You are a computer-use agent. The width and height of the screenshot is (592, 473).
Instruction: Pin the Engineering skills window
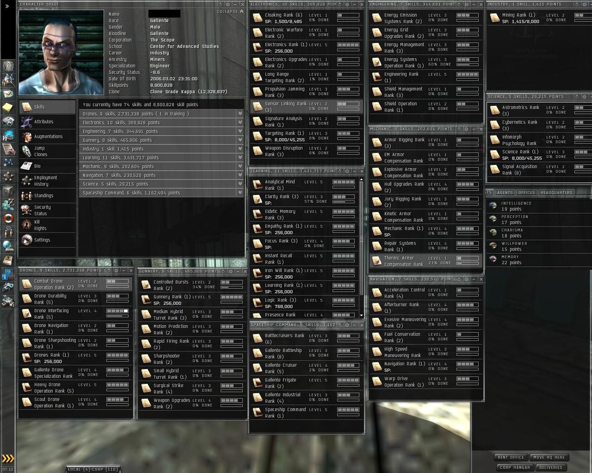coord(466,4)
